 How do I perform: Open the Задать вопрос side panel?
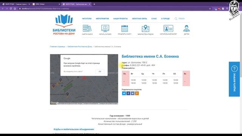tap(234, 79)
